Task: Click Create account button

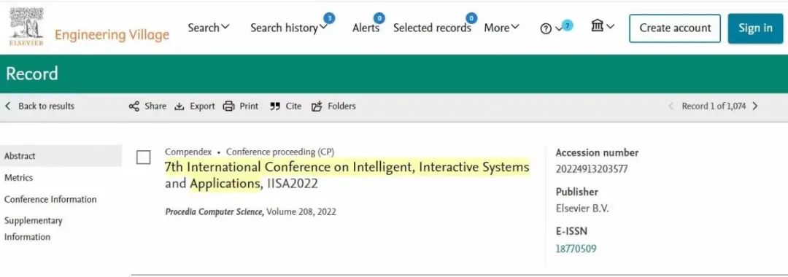Action: [x=675, y=28]
